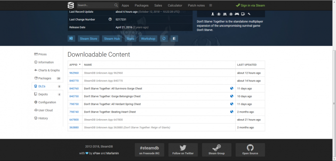
Task: Open app ID 363880 link
Action: tap(74, 127)
